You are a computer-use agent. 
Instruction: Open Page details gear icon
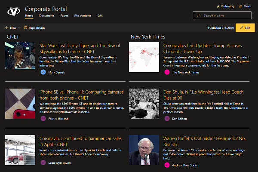click(25, 28)
